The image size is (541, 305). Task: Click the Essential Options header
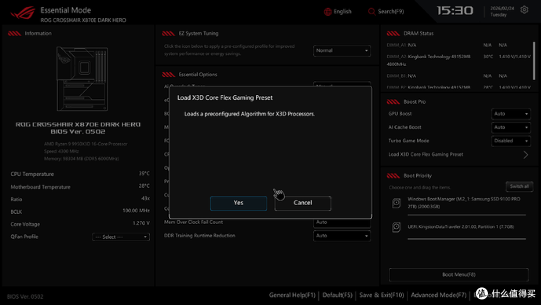[198, 75]
